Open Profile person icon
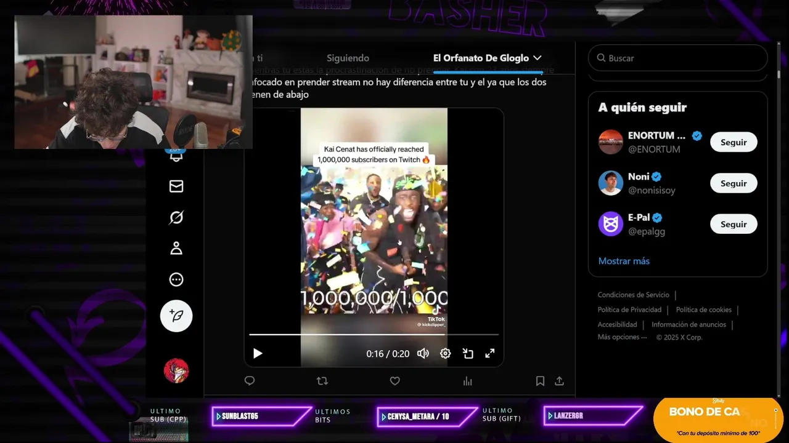Screen dimensions: 789x443 tap(176, 249)
